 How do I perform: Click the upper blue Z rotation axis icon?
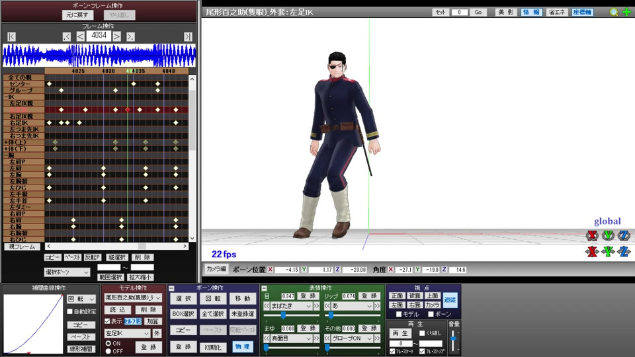pos(624,235)
